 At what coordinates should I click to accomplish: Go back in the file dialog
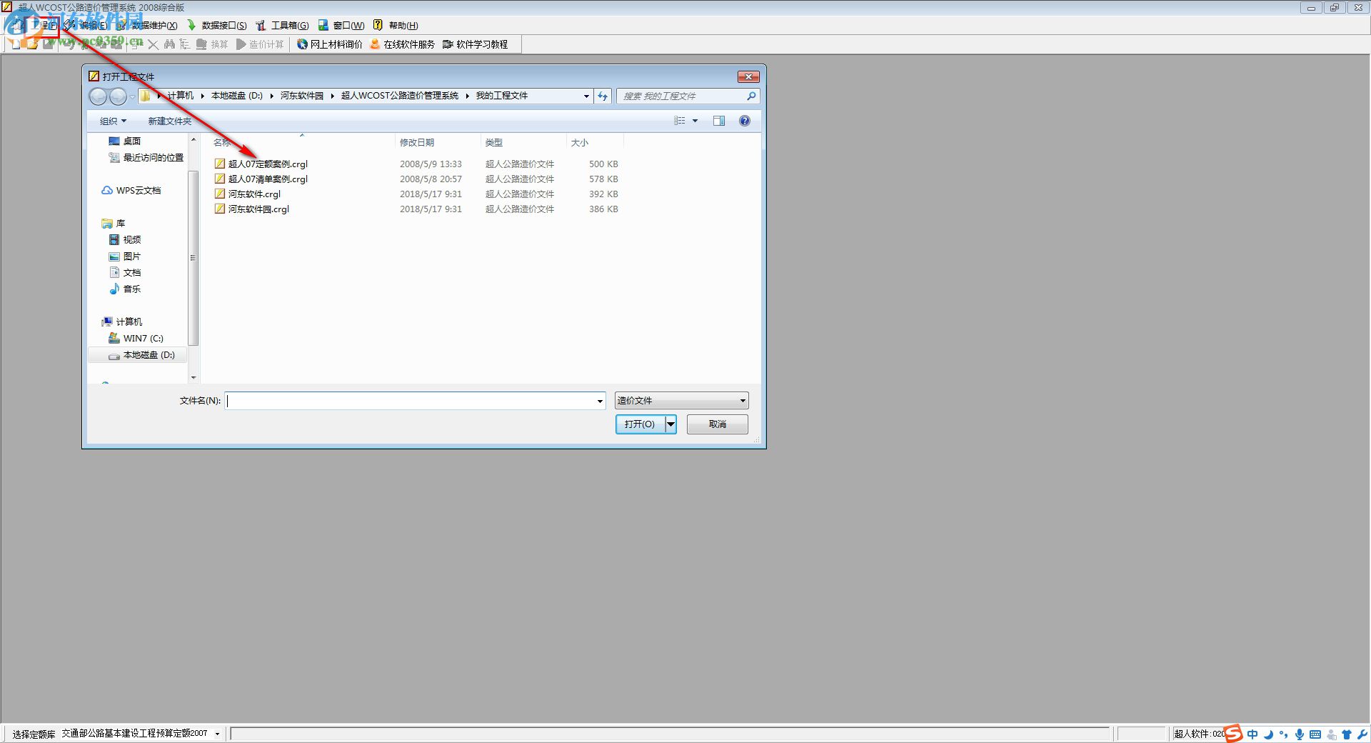click(99, 96)
